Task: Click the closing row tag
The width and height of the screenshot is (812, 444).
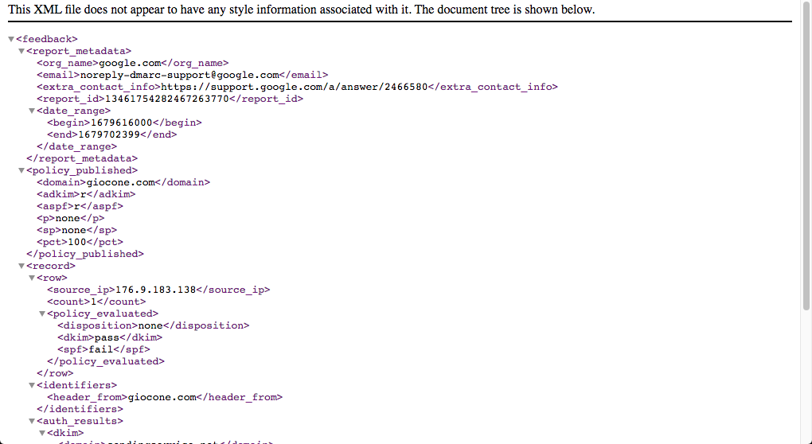Action: pos(55,373)
